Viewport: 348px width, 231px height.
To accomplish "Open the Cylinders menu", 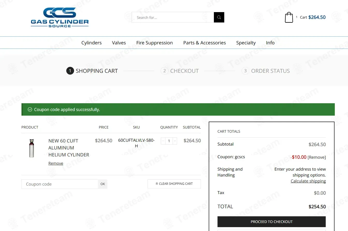I will tap(91, 43).
